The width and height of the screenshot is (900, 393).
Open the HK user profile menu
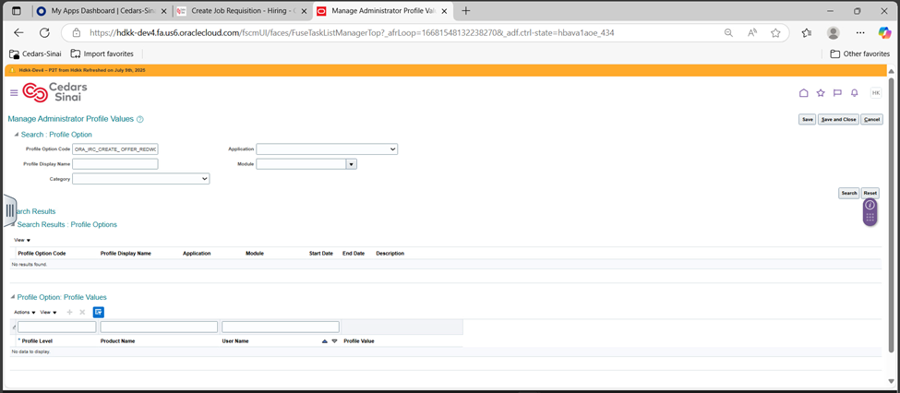point(876,93)
